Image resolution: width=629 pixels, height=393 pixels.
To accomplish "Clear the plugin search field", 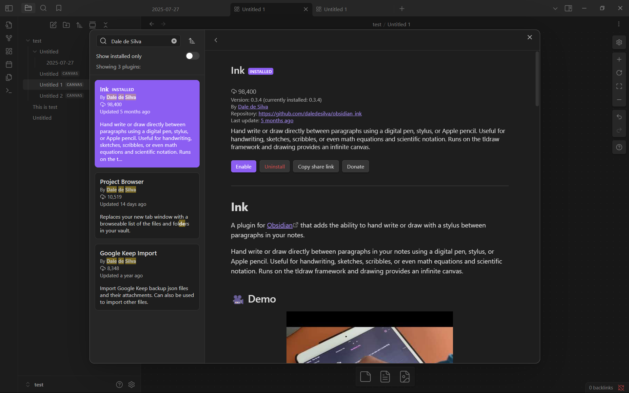I will point(174,41).
